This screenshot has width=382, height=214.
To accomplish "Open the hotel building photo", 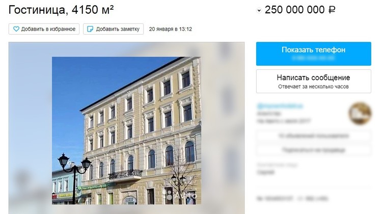I will tap(126, 130).
